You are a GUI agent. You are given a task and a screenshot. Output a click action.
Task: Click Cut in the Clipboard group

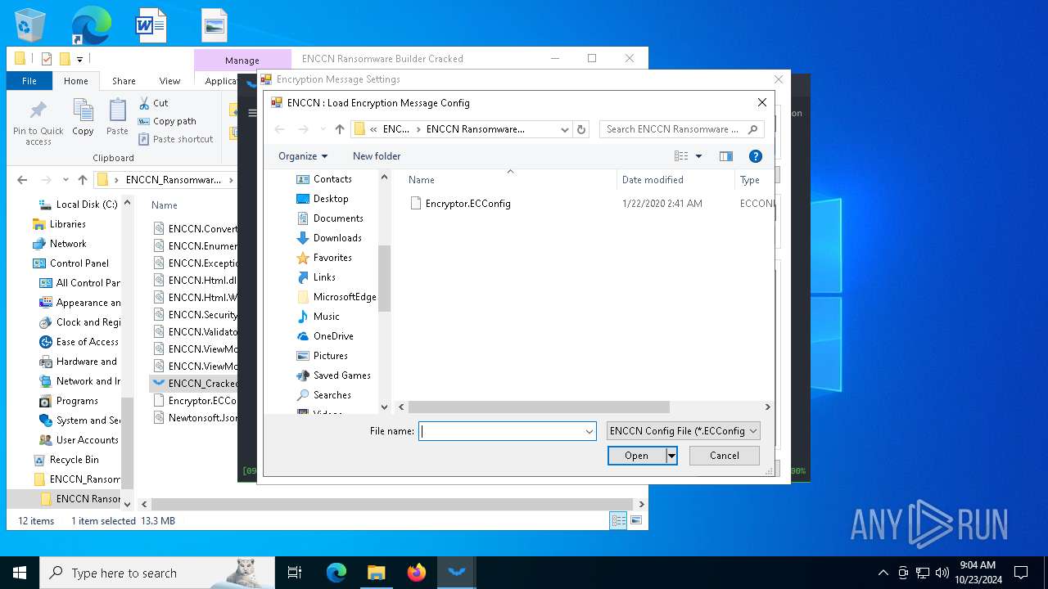tap(153, 103)
